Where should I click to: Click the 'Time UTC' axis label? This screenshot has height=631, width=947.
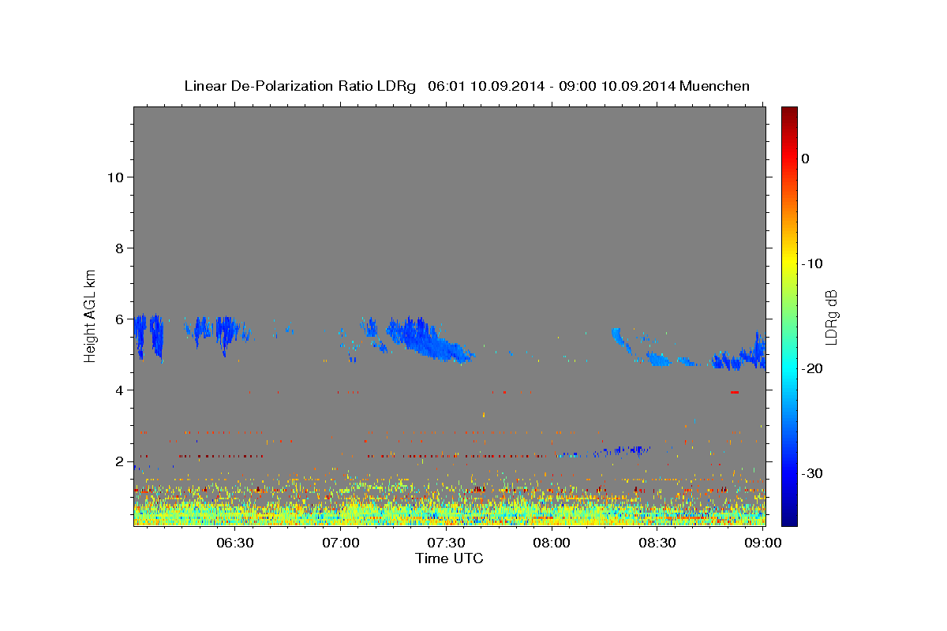449,558
